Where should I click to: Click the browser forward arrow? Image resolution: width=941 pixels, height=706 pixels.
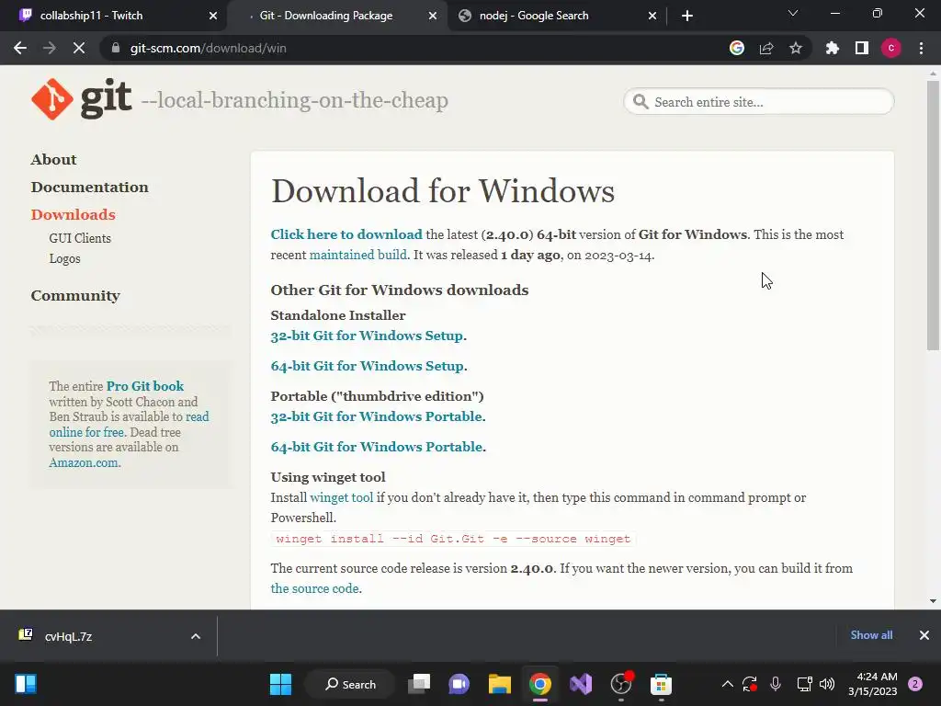[50, 48]
